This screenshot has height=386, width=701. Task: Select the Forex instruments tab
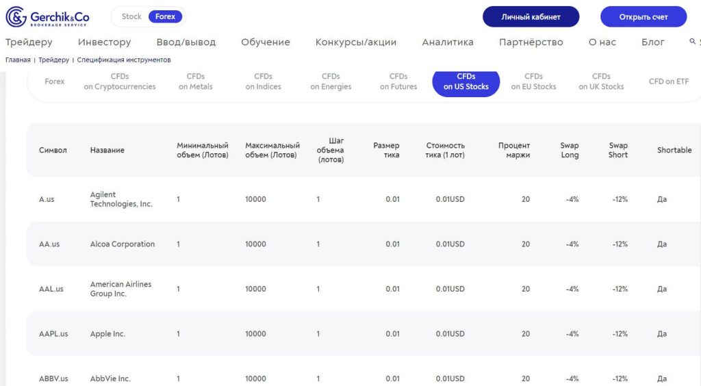point(55,81)
